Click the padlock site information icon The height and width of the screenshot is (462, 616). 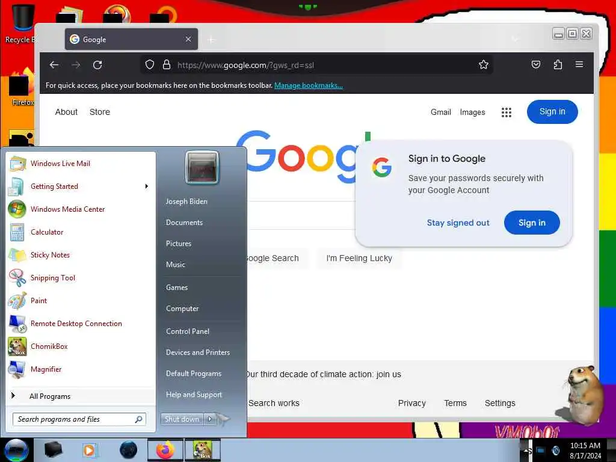tap(167, 64)
